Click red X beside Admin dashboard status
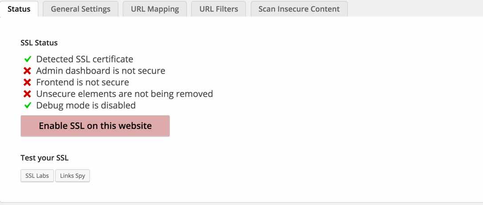483x205 pixels. coord(28,71)
